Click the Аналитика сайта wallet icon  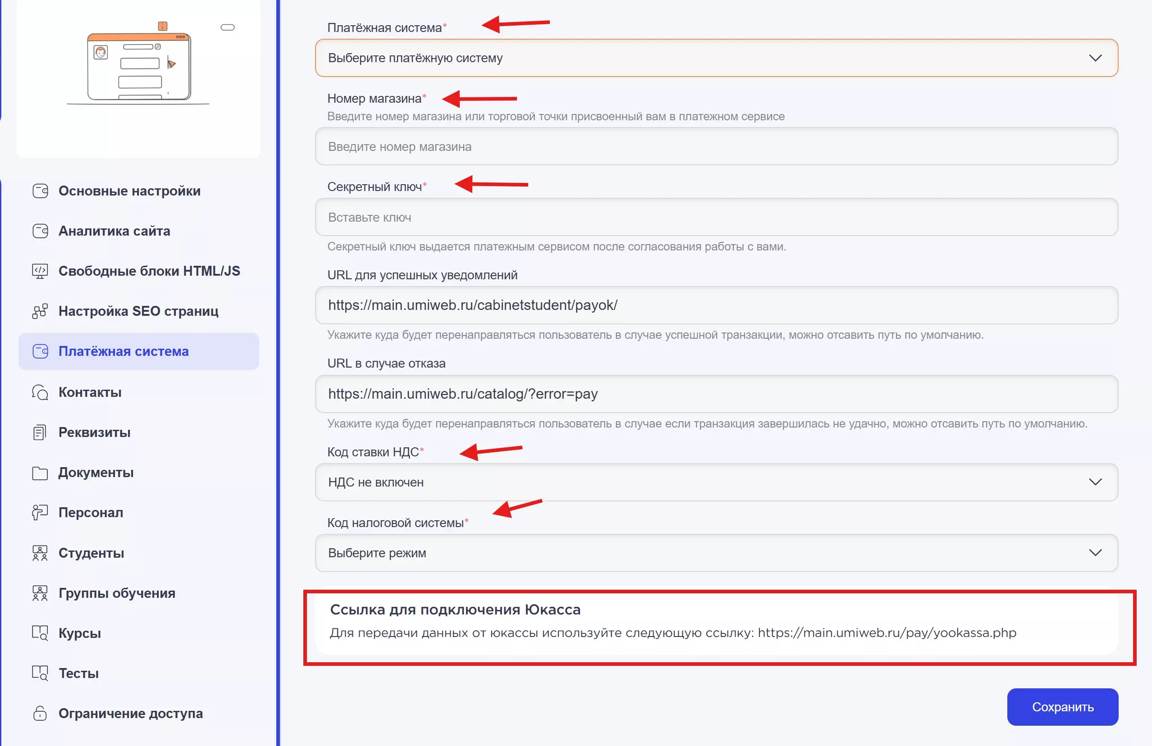40,231
